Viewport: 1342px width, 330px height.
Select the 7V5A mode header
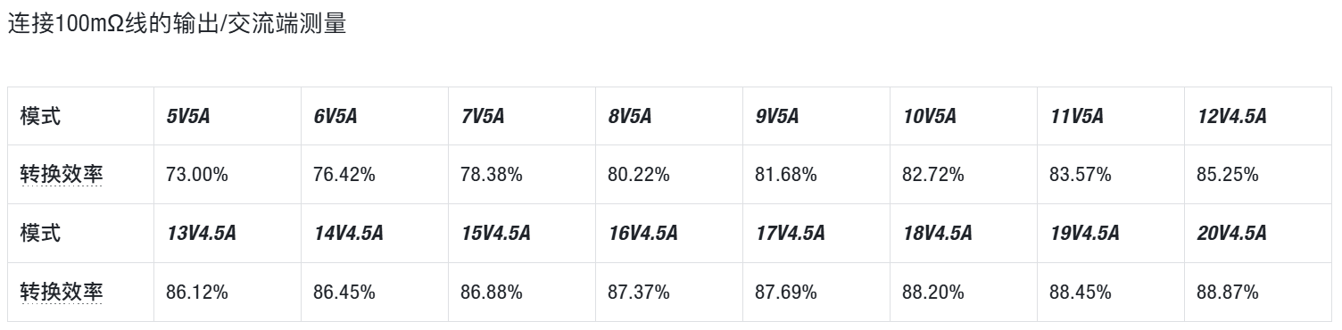pyautogui.click(x=483, y=116)
